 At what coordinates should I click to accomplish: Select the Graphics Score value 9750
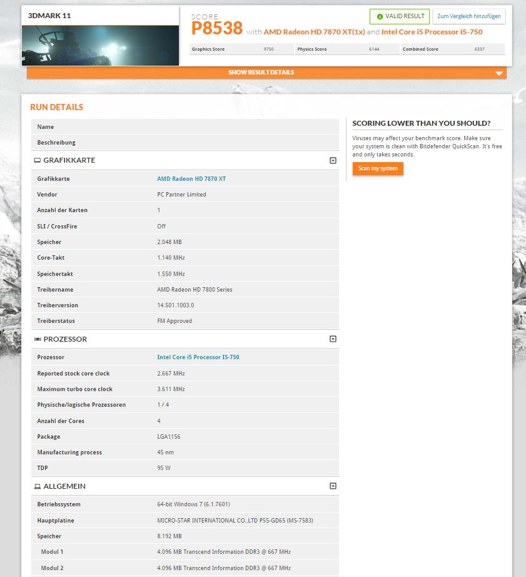pos(268,49)
